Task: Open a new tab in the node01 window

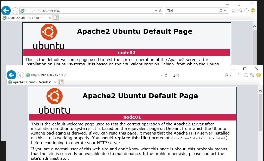Action: [x=61, y=82]
